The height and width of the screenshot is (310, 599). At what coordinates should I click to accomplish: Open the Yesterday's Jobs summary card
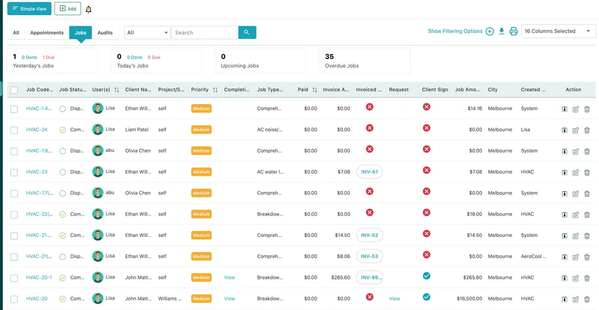pos(52,60)
